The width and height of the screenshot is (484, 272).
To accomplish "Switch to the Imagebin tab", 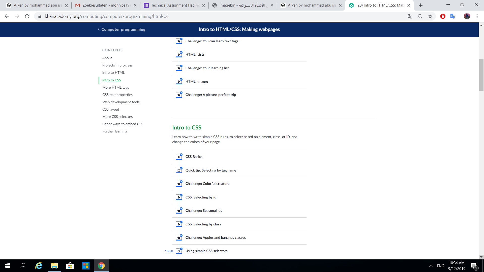I will pyautogui.click(x=243, y=5).
